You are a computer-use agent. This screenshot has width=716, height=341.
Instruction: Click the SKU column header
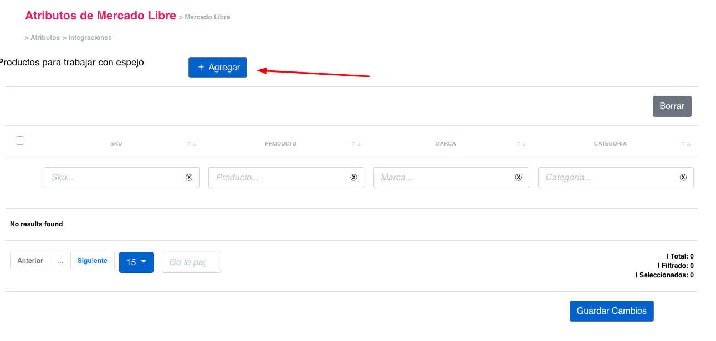point(116,144)
